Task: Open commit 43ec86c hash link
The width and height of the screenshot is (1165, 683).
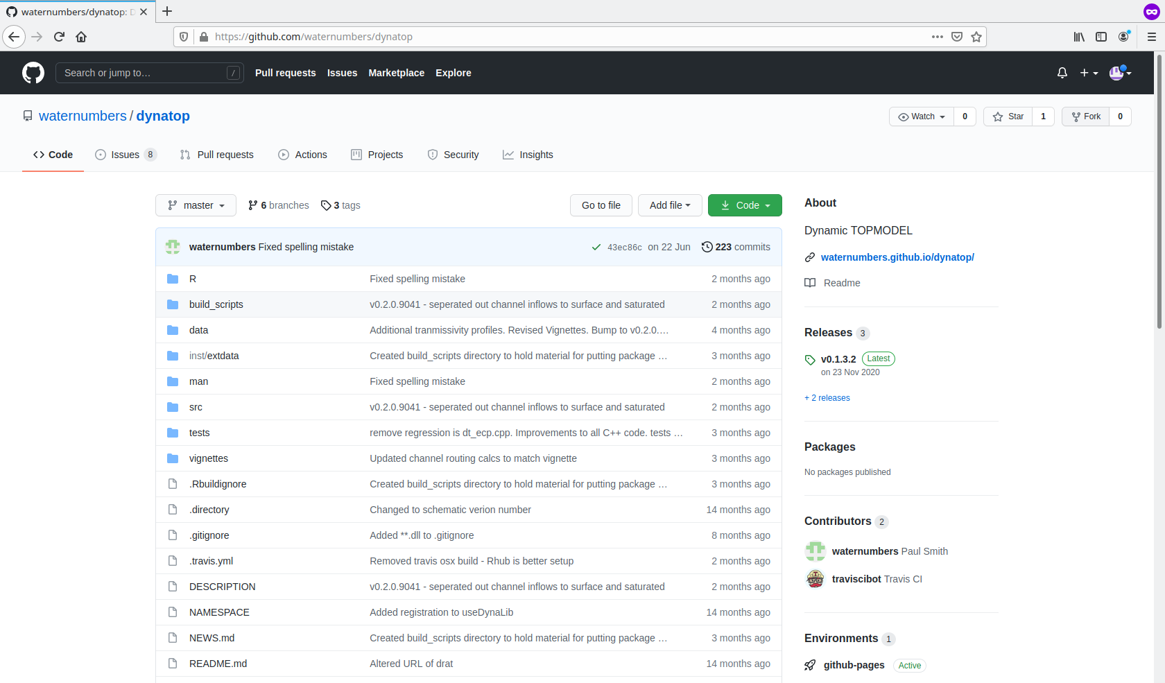Action: point(625,248)
